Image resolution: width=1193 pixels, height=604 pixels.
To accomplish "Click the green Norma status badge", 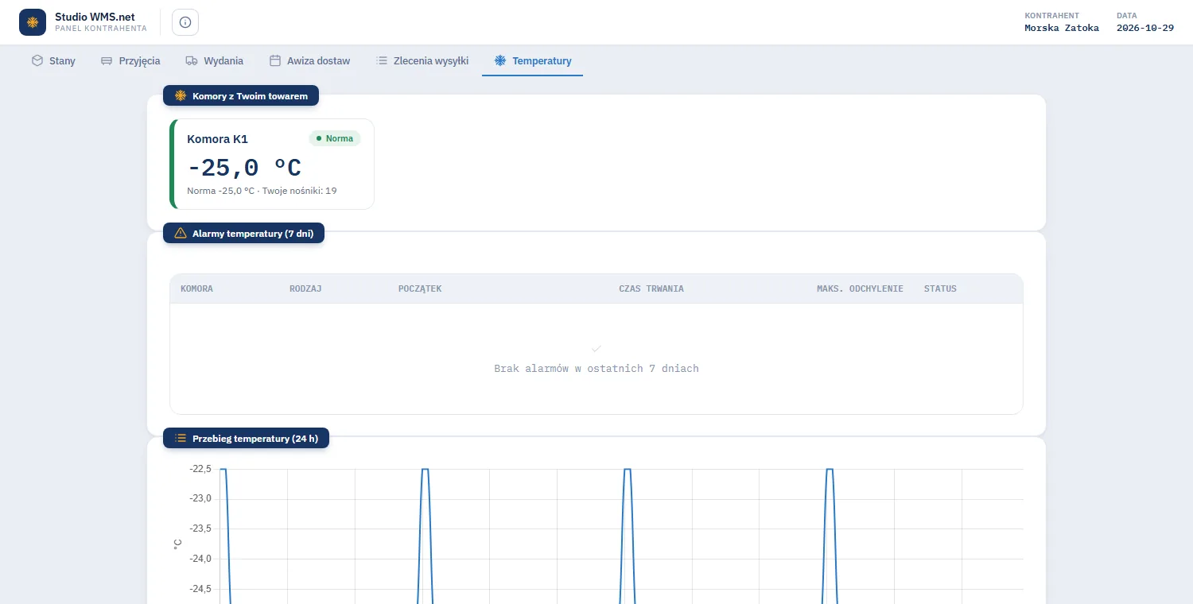I will click(x=335, y=138).
